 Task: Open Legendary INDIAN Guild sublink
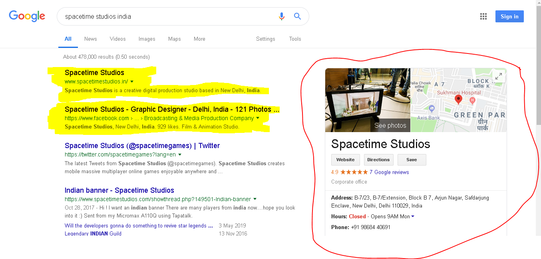[93, 233]
